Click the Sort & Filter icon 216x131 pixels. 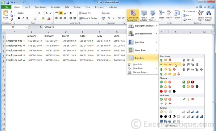[201, 13]
